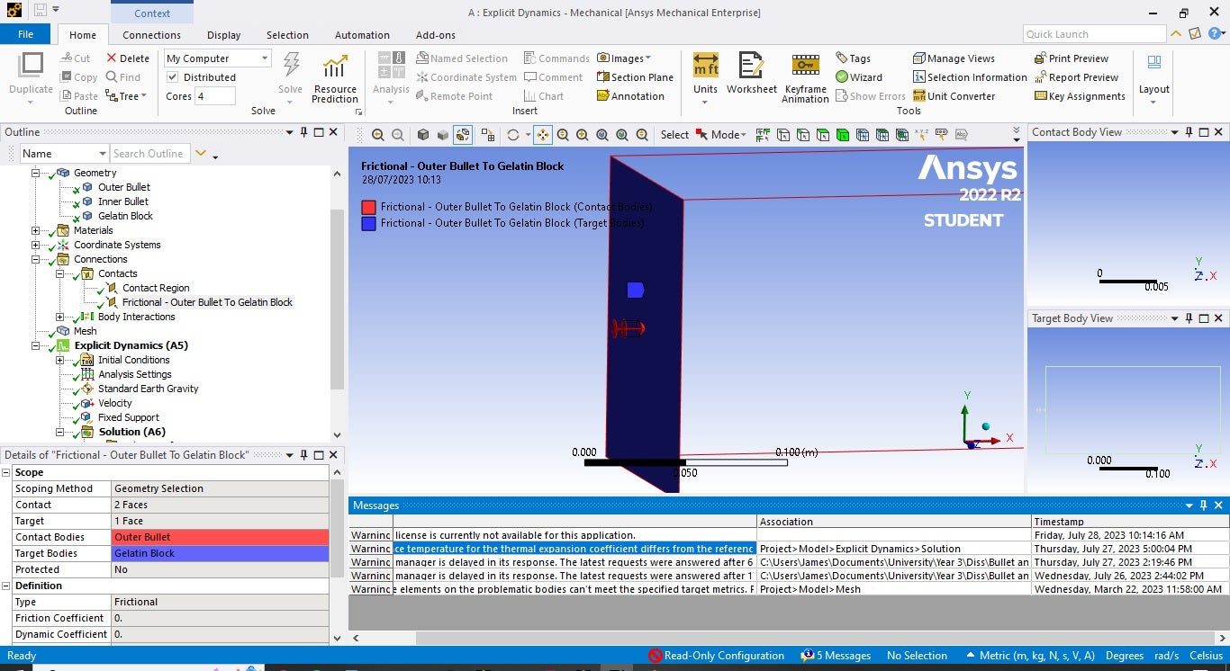Expand the Initial Conditions node
Screen dimensions: 1230x671
(60, 360)
